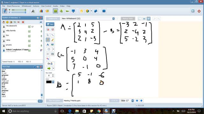204x114 pixels.
Task: Open File Explorer from the taskbar
Action: 77,111
